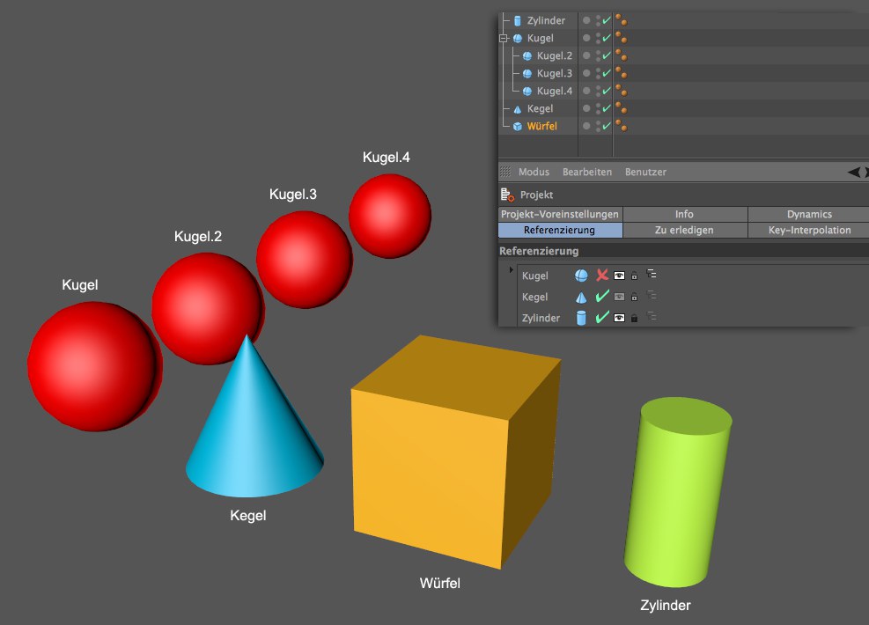Viewport: 869px width, 625px height.
Task: Click the sphere icon in Kugel reference row
Action: [581, 276]
